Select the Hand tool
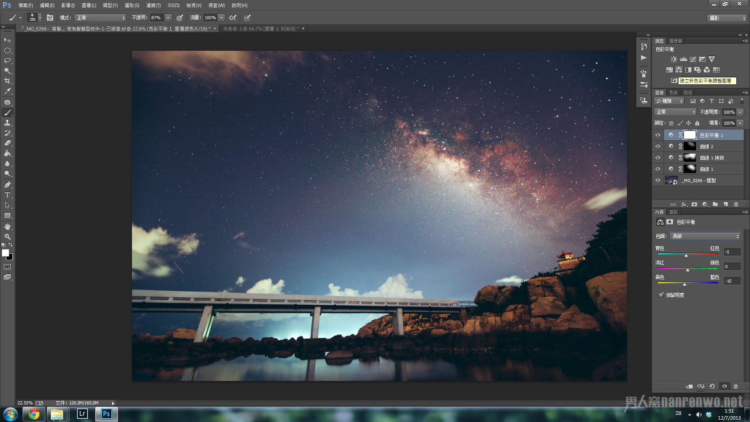 7,226
